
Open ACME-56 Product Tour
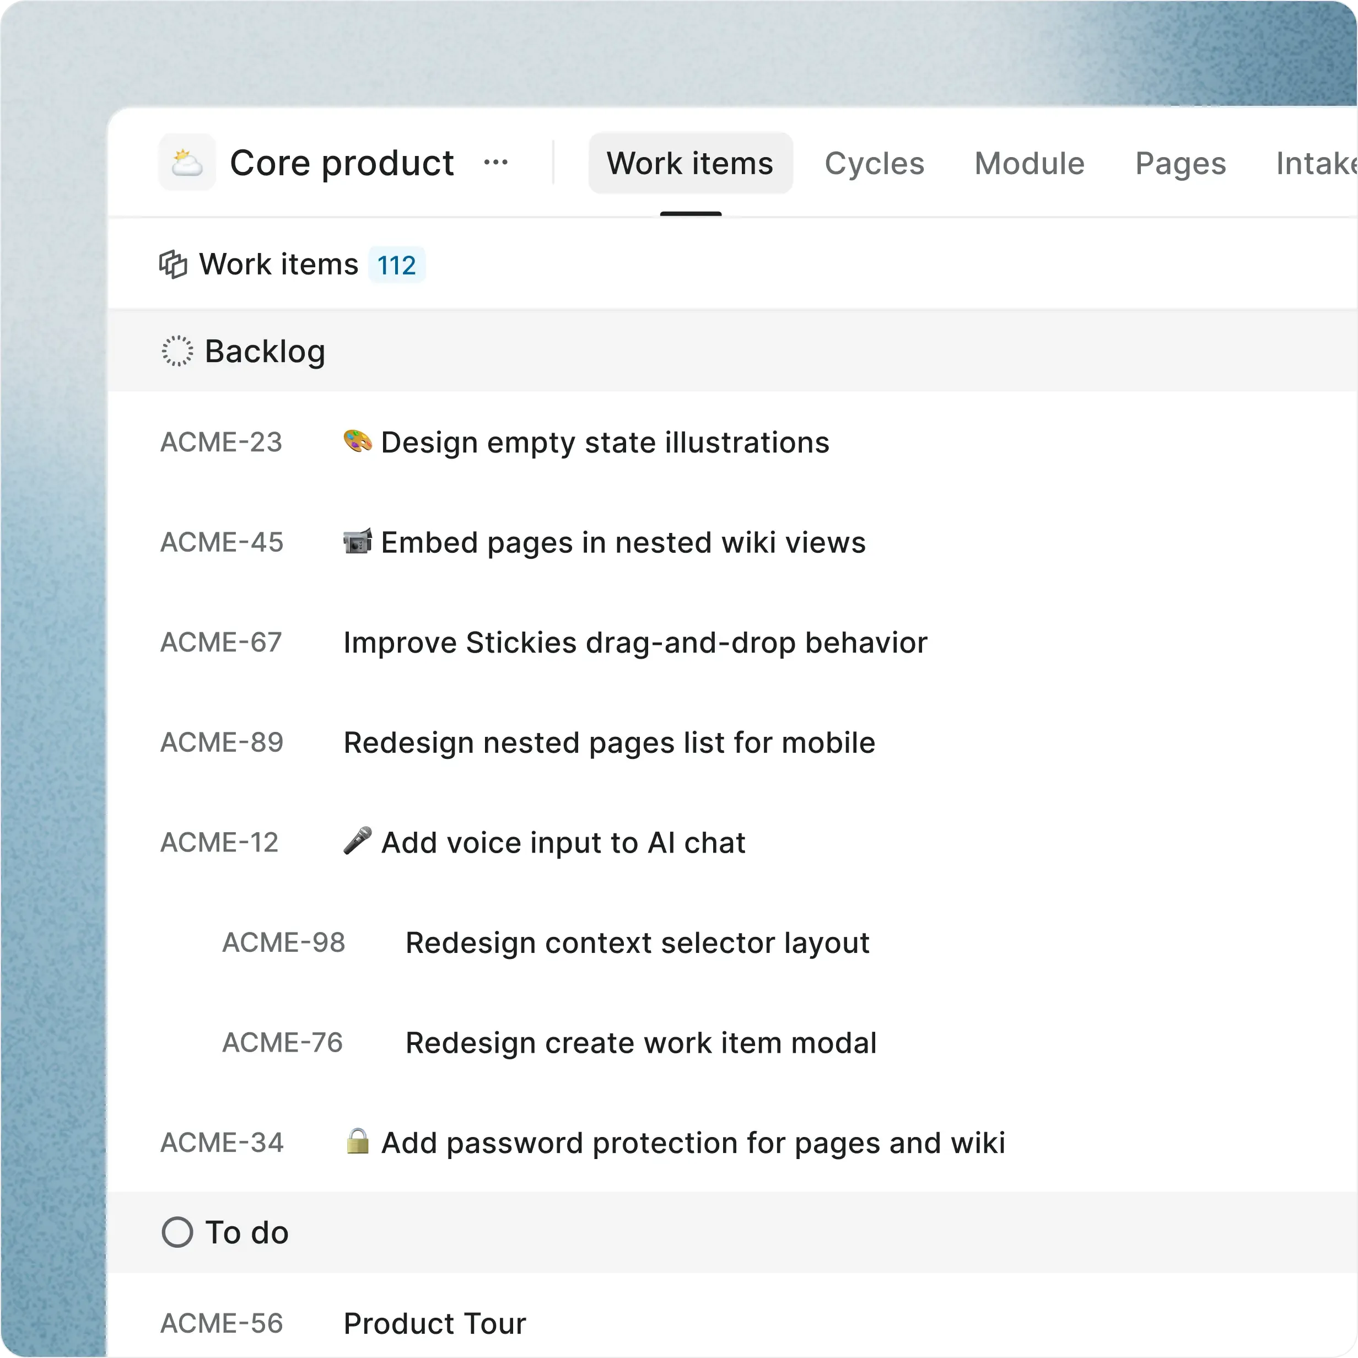coord(434,1322)
